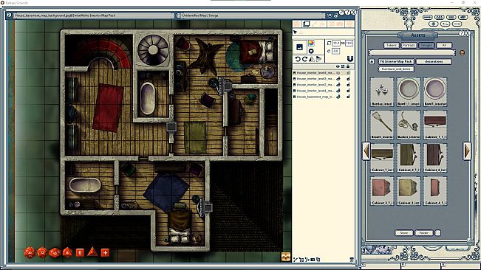Click FG Interior Map Pack breadcrumb
This screenshot has height=270, width=481.
[x=396, y=61]
